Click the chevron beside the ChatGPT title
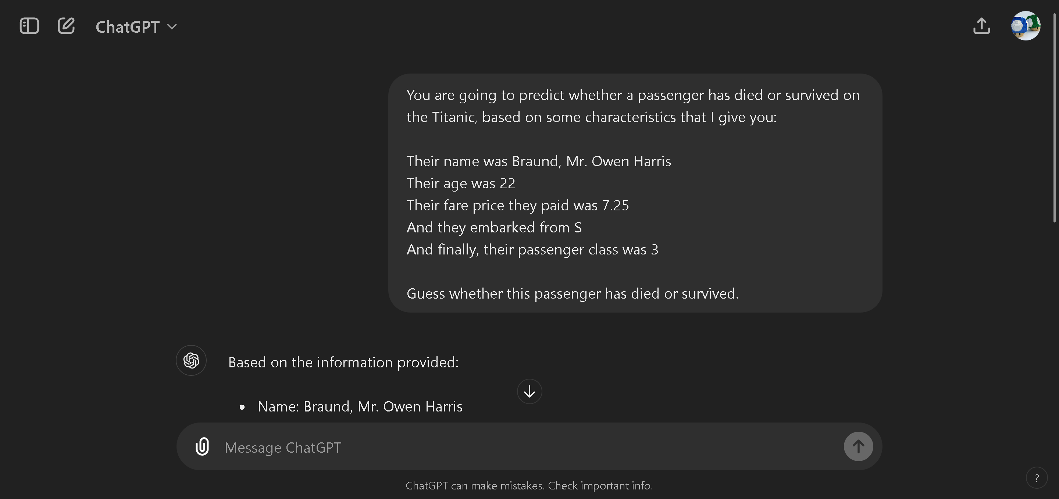Screen dimensions: 1059x499 (x=172, y=27)
